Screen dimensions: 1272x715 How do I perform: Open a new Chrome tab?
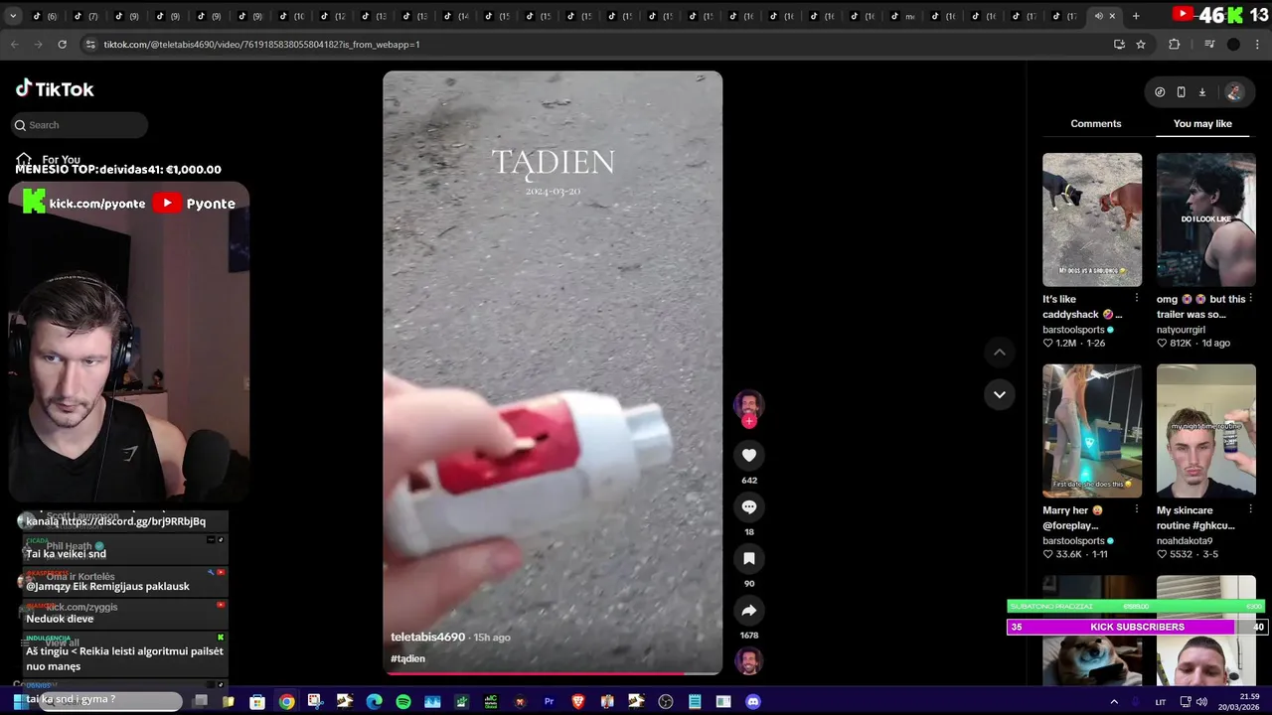tap(1136, 16)
